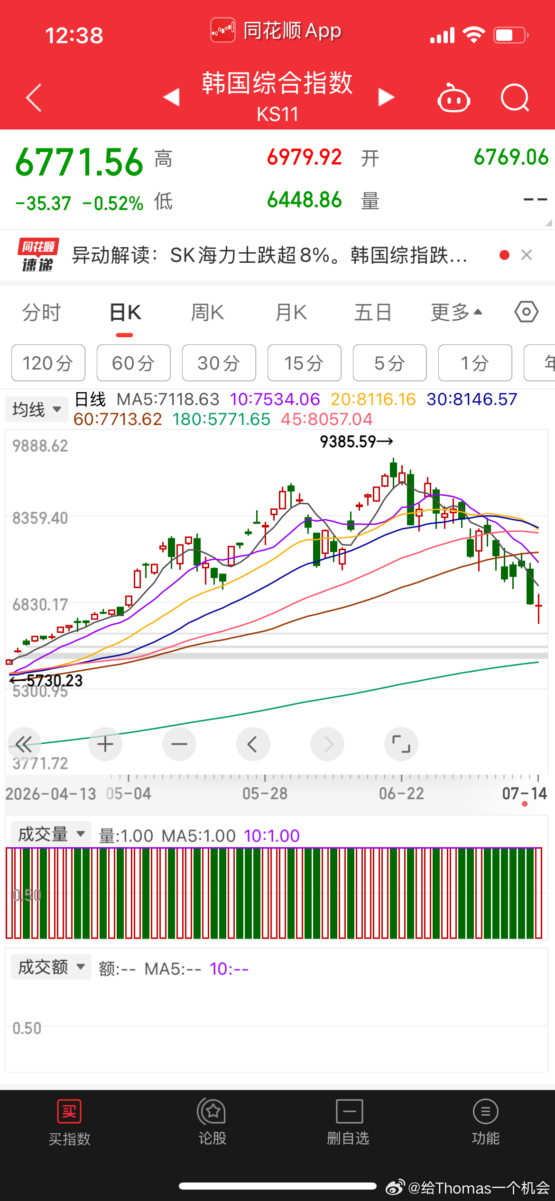This screenshot has width=555, height=1201.
Task: Tap the high value 6979.92
Action: tap(305, 157)
